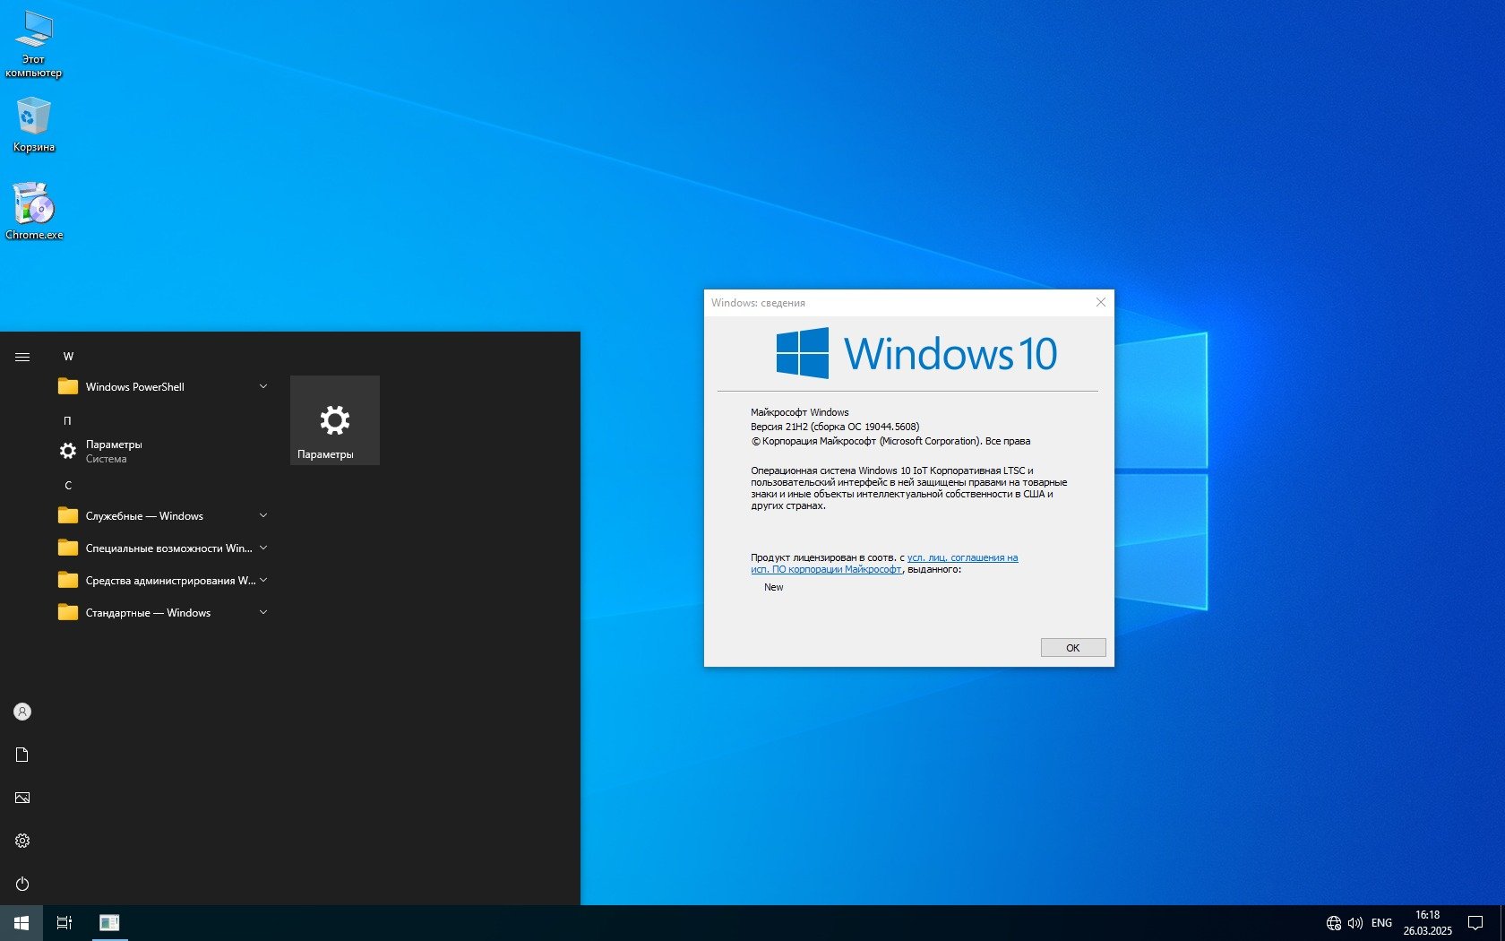Expand 'Служебные — Windows' folder
The height and width of the screenshot is (941, 1505).
pyautogui.click(x=161, y=516)
